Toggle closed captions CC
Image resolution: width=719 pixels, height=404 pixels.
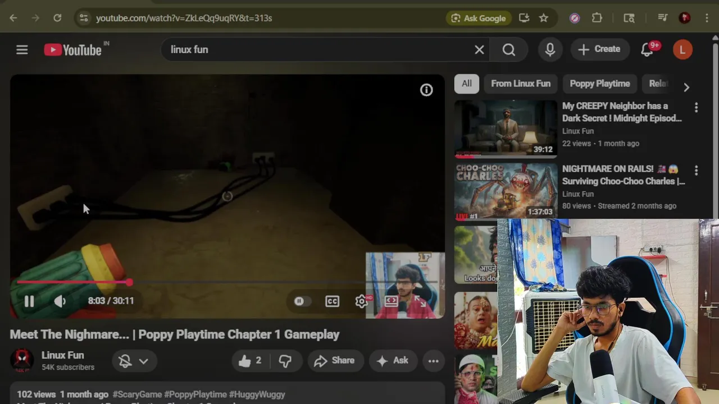point(333,301)
